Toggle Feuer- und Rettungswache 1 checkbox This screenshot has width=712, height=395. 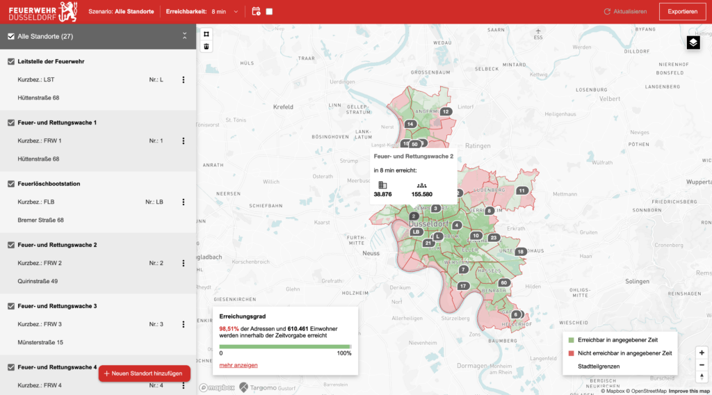(x=11, y=122)
